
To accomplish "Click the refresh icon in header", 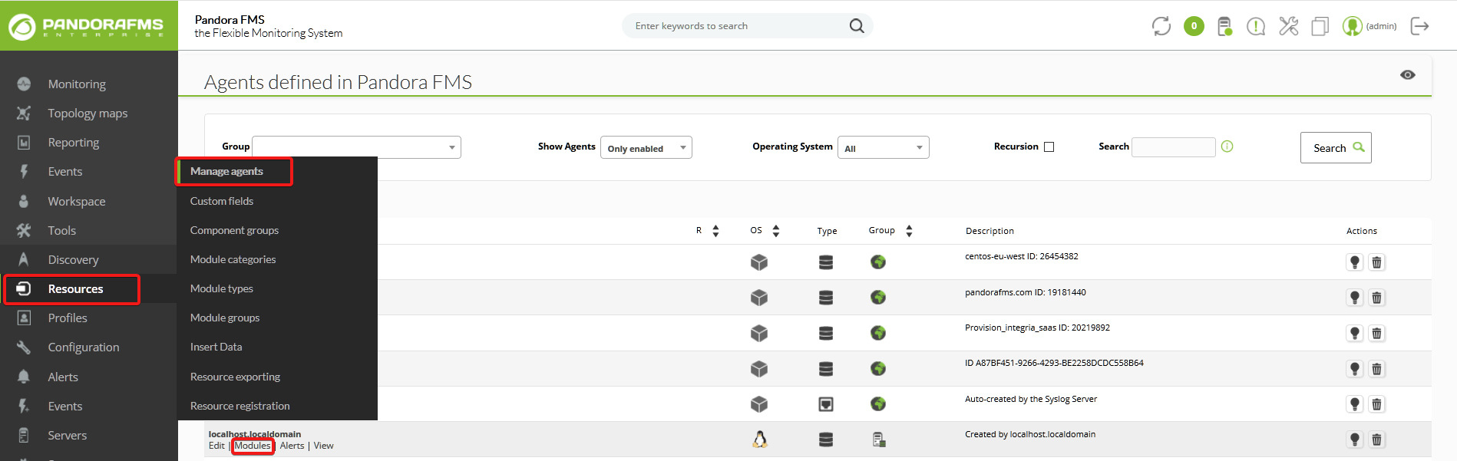I will 1161,26.
